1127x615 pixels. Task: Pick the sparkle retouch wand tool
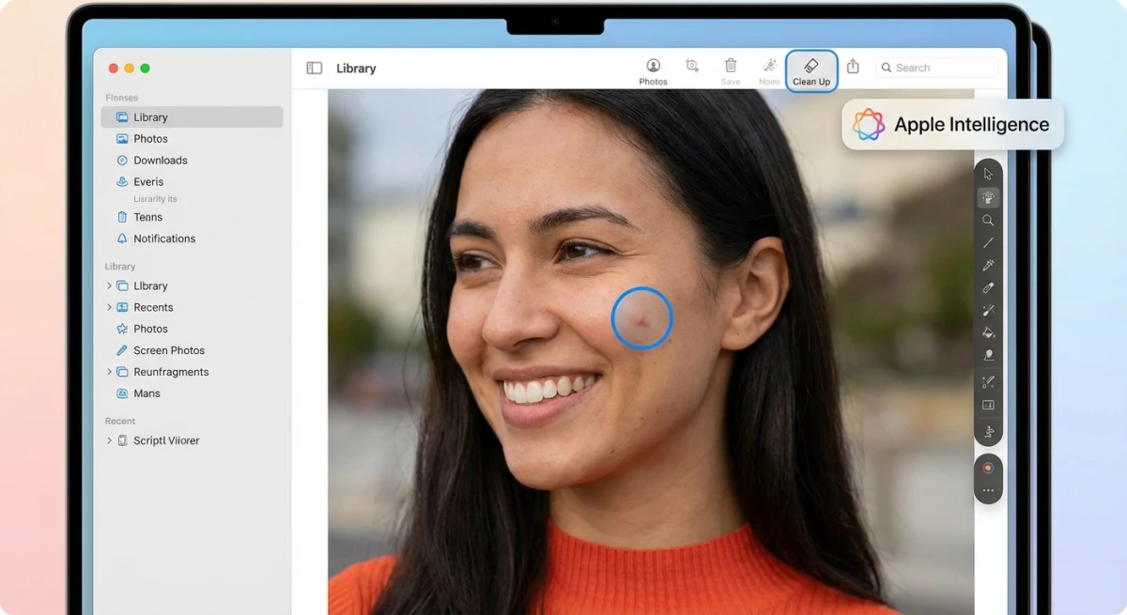(988, 310)
